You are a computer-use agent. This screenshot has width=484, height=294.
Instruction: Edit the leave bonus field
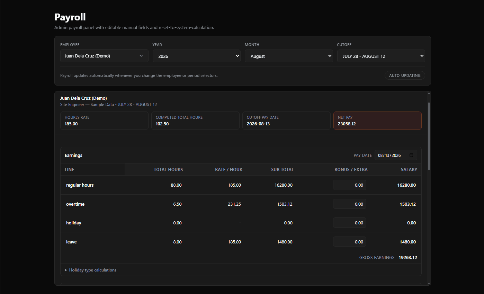[x=350, y=242]
